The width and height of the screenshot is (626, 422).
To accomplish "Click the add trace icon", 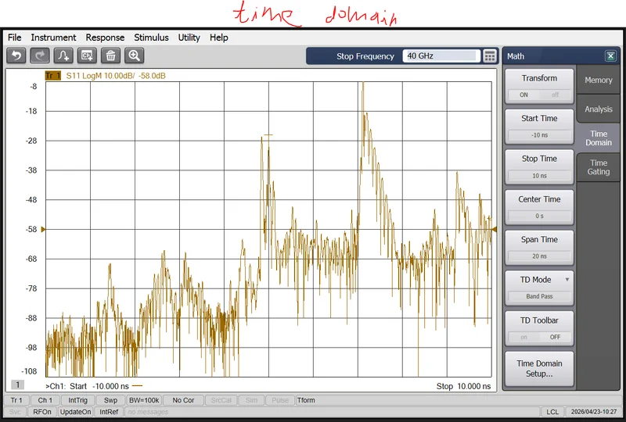I will point(63,55).
